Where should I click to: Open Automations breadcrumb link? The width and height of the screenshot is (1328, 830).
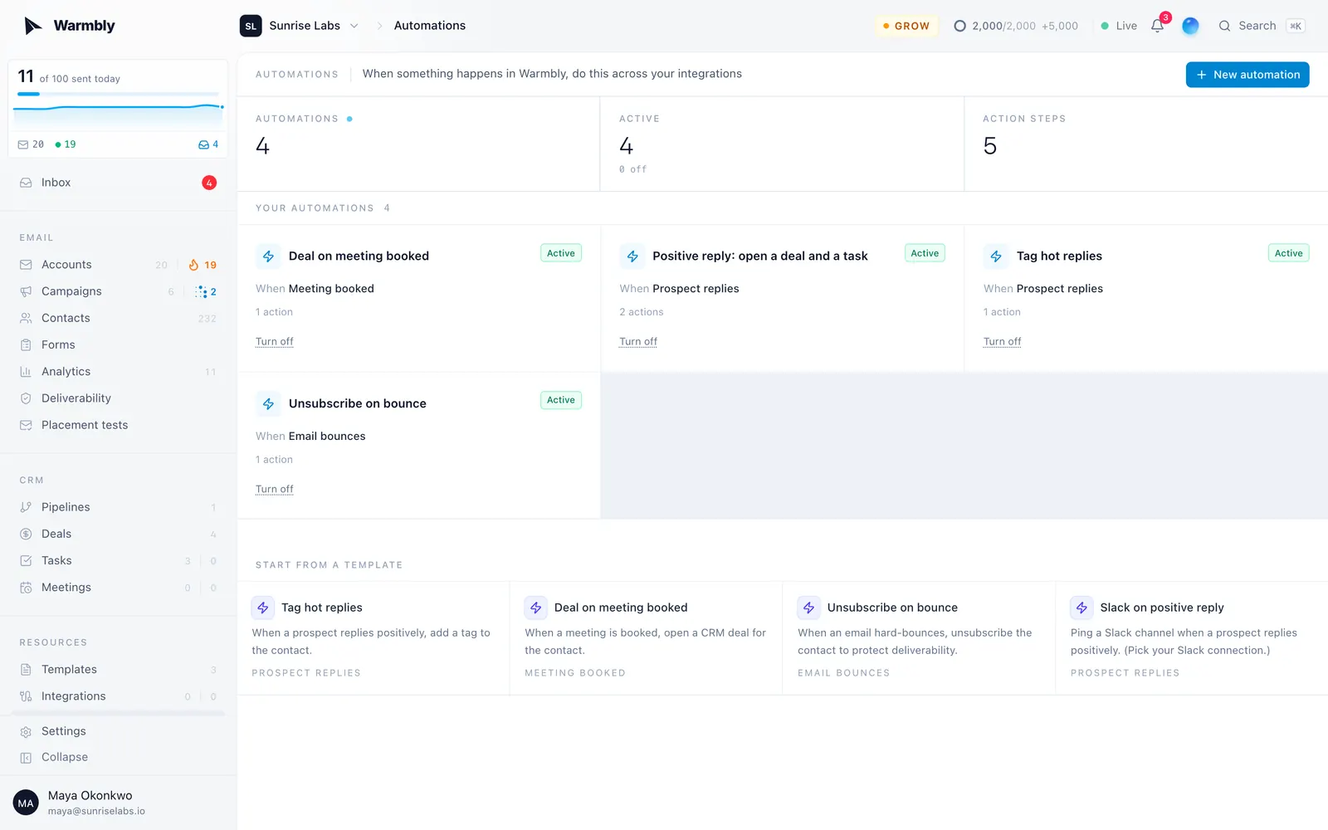click(430, 26)
